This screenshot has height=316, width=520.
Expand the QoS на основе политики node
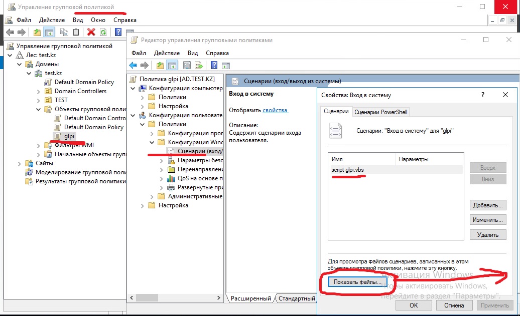tap(161, 178)
